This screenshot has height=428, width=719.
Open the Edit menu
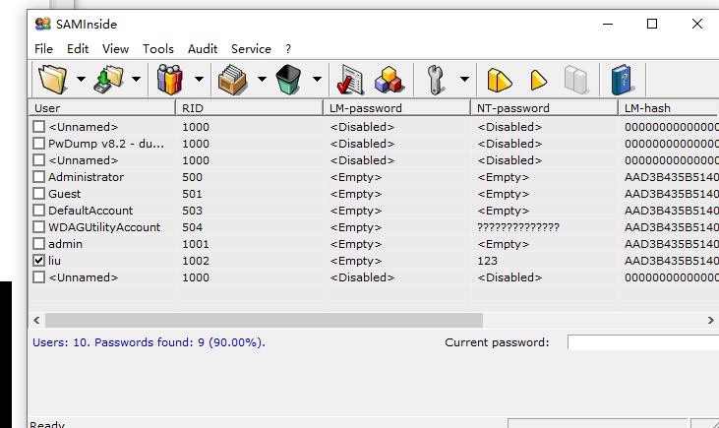tap(78, 48)
